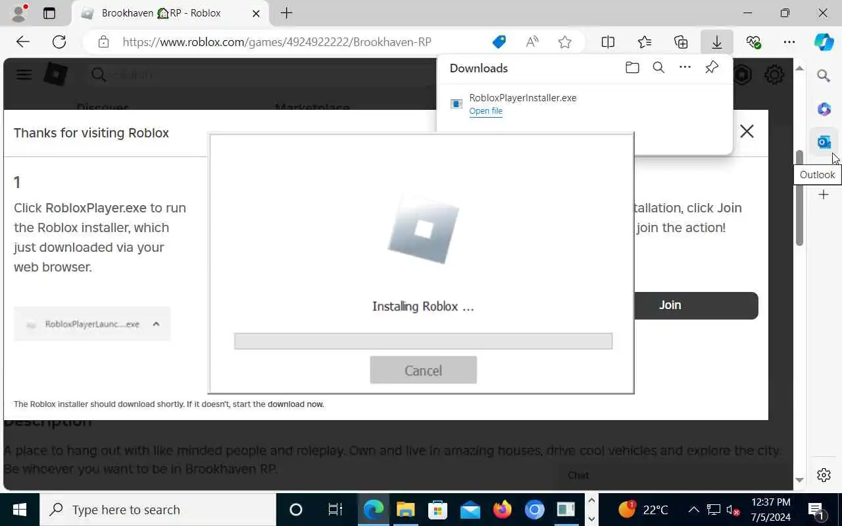Open the Robux icon in header
This screenshot has width=842, height=526.
click(743, 74)
